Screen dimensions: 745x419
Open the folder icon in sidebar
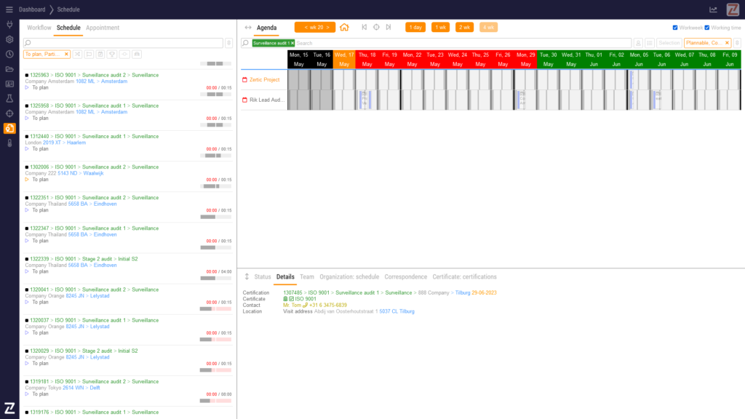click(9, 69)
